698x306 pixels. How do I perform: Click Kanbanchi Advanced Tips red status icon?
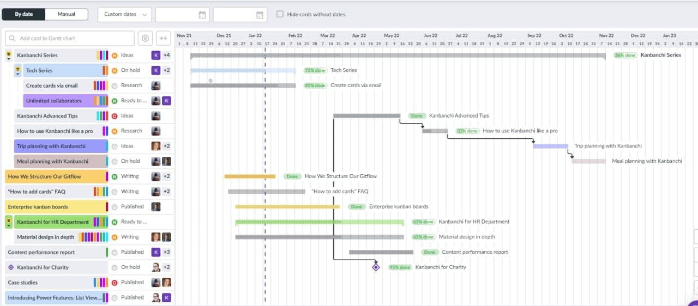coord(115,116)
